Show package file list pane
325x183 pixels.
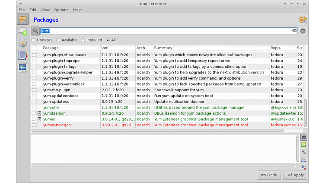[x=304, y=160]
